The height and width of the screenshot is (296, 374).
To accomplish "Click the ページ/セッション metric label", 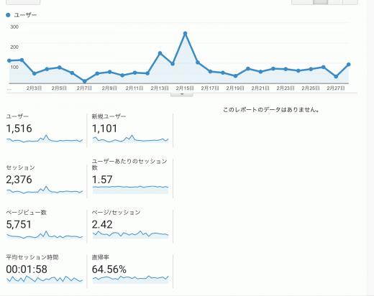I will click(x=117, y=213).
